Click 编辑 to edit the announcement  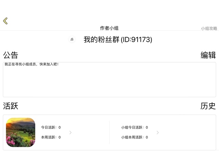[208, 55]
